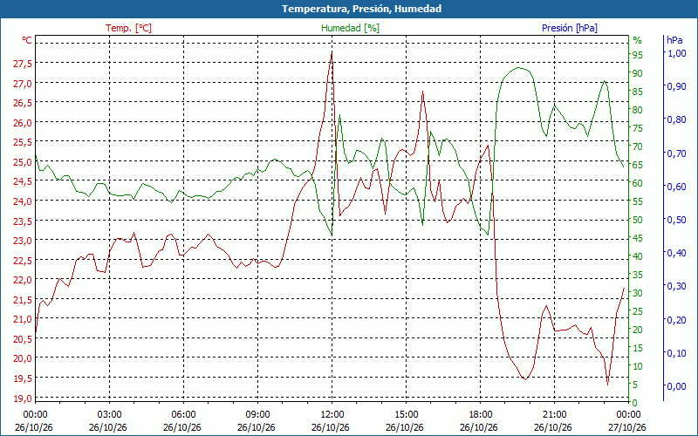Viewport: 698px width, 436px height.
Task: Click the 5 humidity axis value
Action: point(635,385)
